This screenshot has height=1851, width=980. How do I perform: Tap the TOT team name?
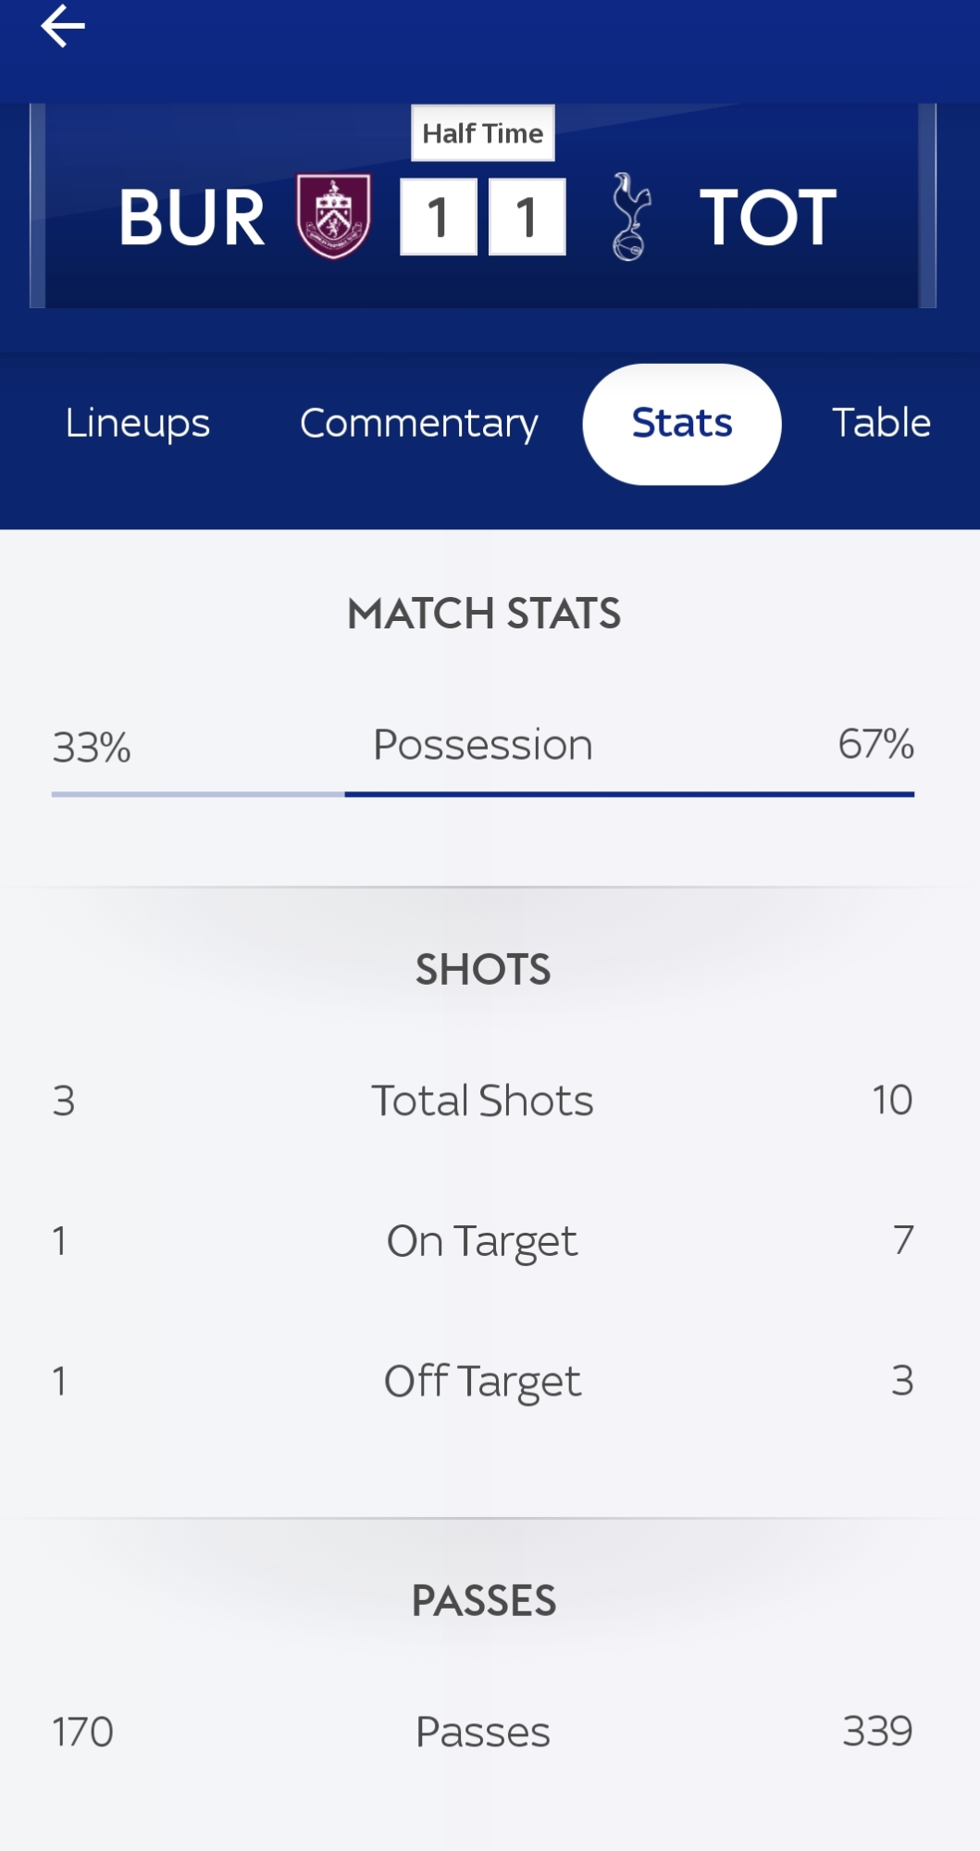point(767,218)
